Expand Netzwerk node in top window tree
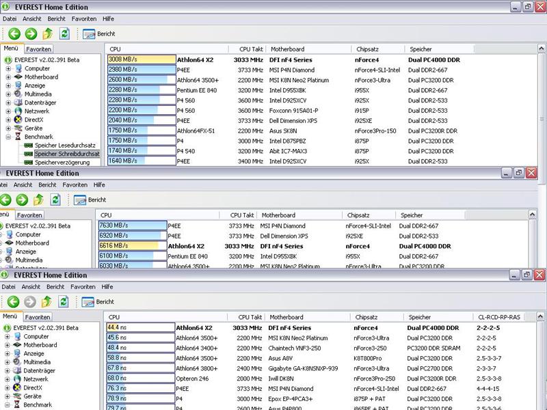The height and width of the screenshot is (410, 547). 8,111
